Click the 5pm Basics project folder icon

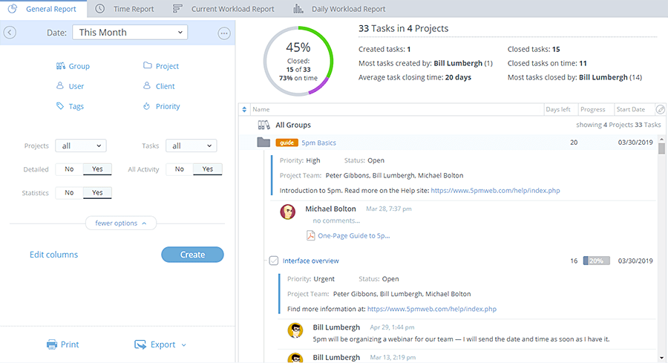coord(263,143)
